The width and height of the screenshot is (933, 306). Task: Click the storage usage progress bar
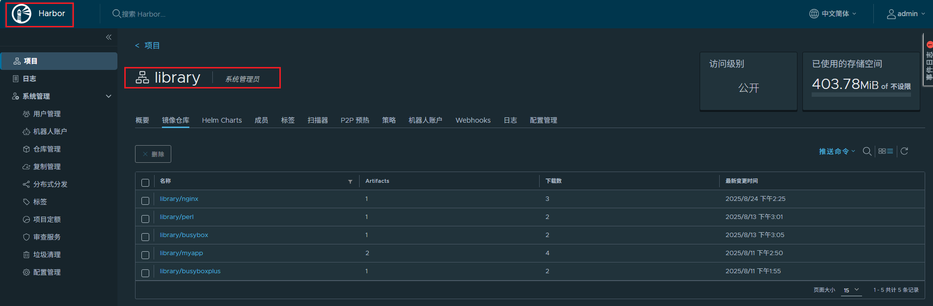pyautogui.click(x=861, y=94)
